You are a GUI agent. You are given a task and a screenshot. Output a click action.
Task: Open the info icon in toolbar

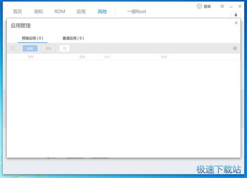click(235, 48)
